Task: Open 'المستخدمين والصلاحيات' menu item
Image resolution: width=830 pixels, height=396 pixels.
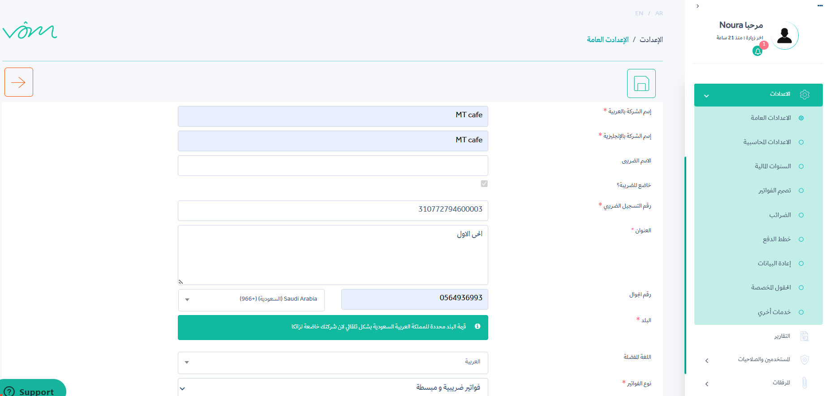Action: [764, 359]
